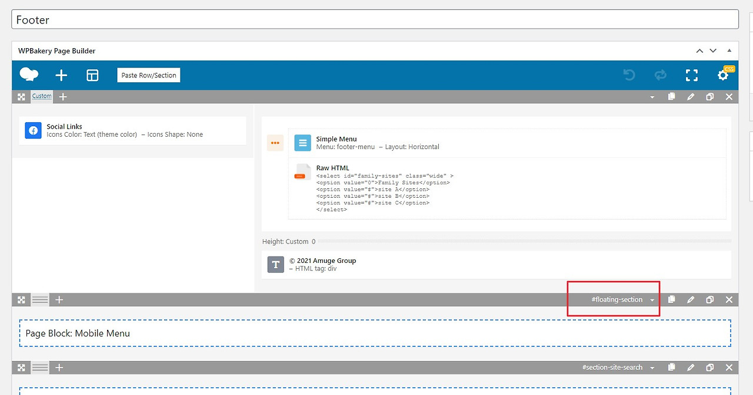The image size is (753, 395).
Task: Edit the Custom row with the pencil
Action: tap(691, 97)
